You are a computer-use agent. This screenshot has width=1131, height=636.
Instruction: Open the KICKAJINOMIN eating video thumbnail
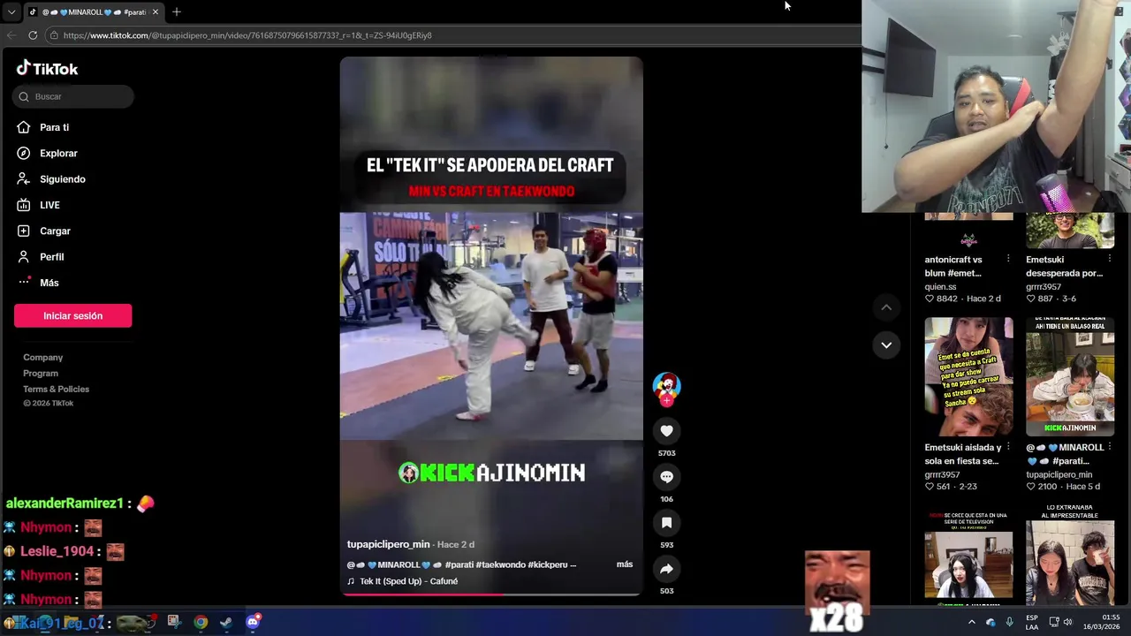[x=1070, y=376]
